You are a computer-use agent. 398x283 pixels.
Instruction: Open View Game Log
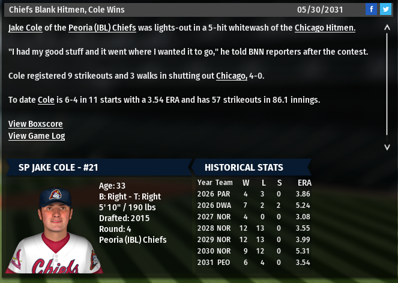click(x=37, y=136)
